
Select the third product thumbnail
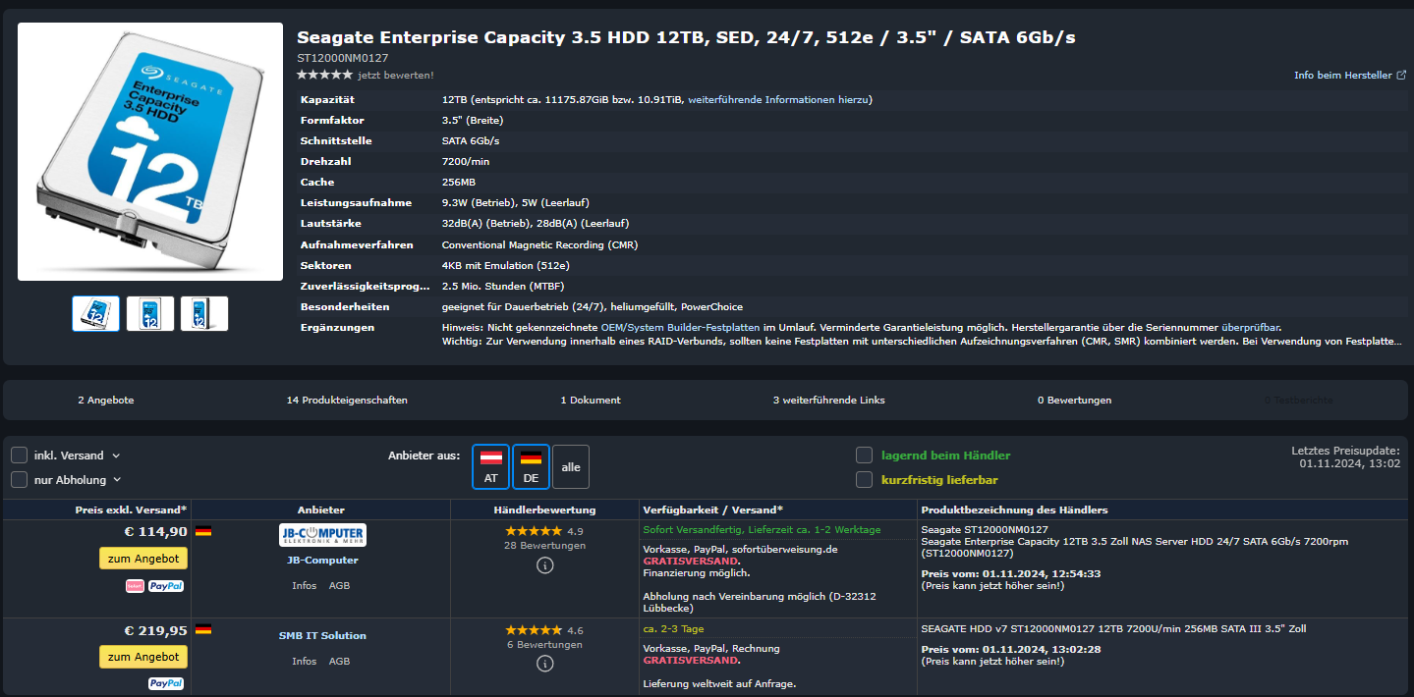pos(204,313)
